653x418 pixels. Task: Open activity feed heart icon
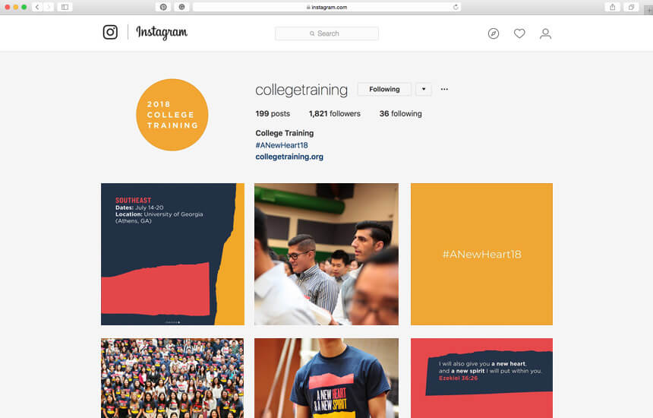[x=519, y=33]
